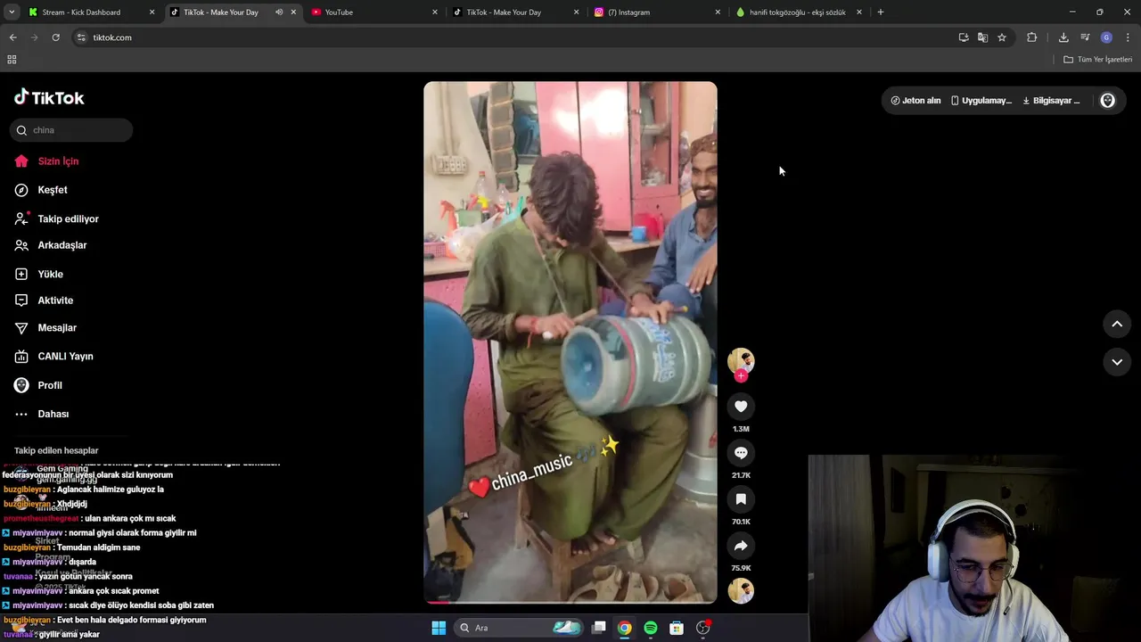Open Sizin İçin feed
Viewport: 1141px width, 642px height.
coord(58,161)
